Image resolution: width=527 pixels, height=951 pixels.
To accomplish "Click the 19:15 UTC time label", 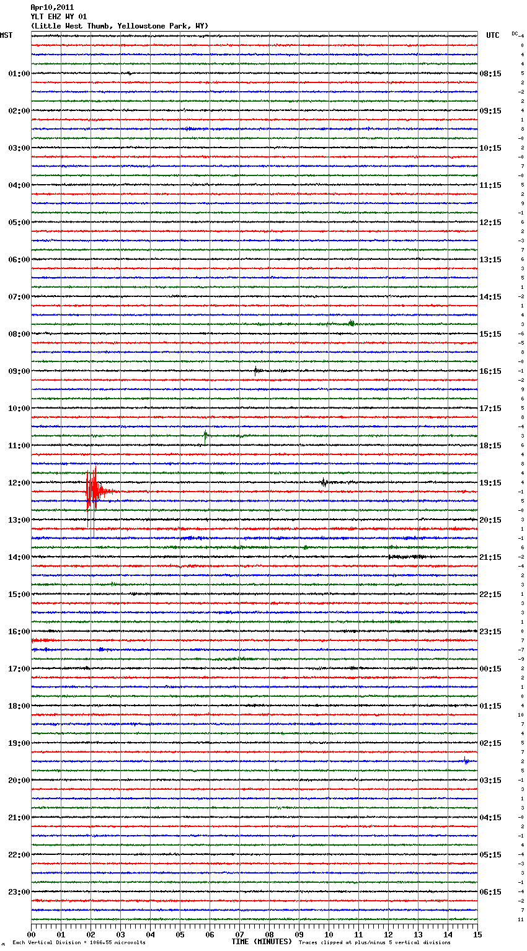I will [x=490, y=483].
